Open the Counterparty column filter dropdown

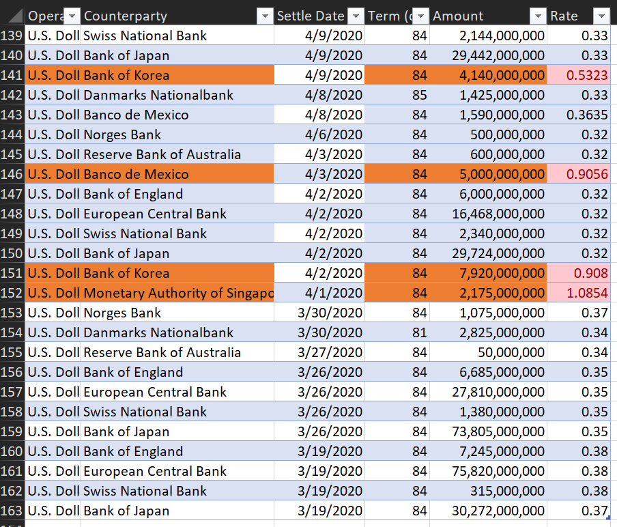point(266,16)
